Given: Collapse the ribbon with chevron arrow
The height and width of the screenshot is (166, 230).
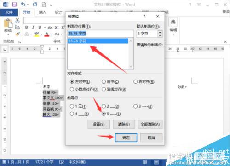Looking at the screenshot, I should (x=225, y=42).
